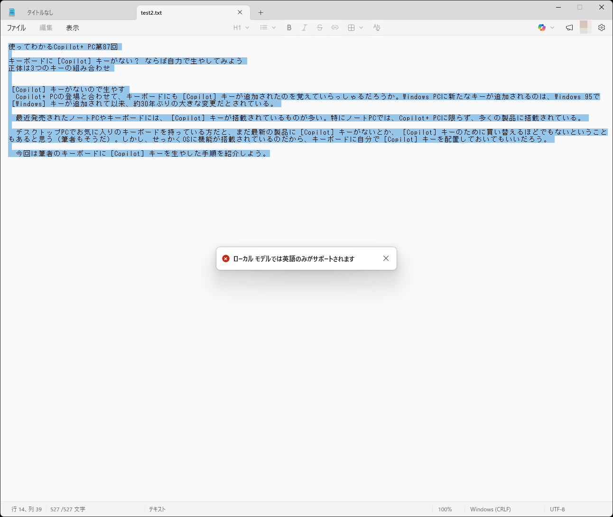Clear formatting with the eraser icon
Viewport: 613px width, 517px height.
coord(377,28)
